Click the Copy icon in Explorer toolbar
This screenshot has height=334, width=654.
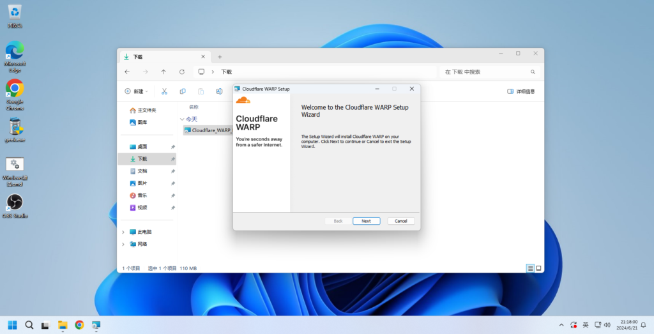tap(183, 91)
